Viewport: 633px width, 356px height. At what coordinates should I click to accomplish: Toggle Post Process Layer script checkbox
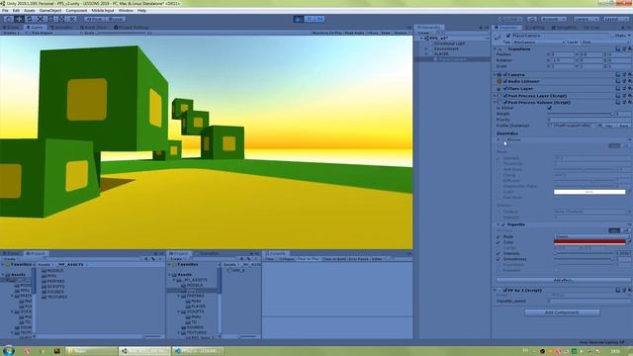(x=505, y=96)
